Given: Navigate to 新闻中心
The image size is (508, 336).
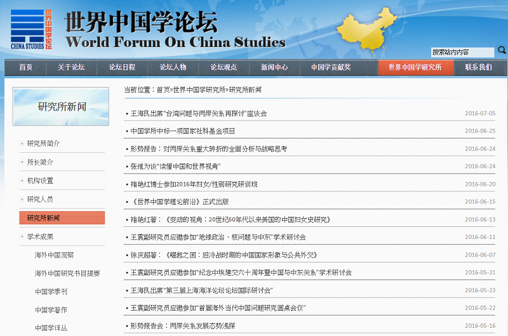Looking at the screenshot, I should (x=274, y=67).
